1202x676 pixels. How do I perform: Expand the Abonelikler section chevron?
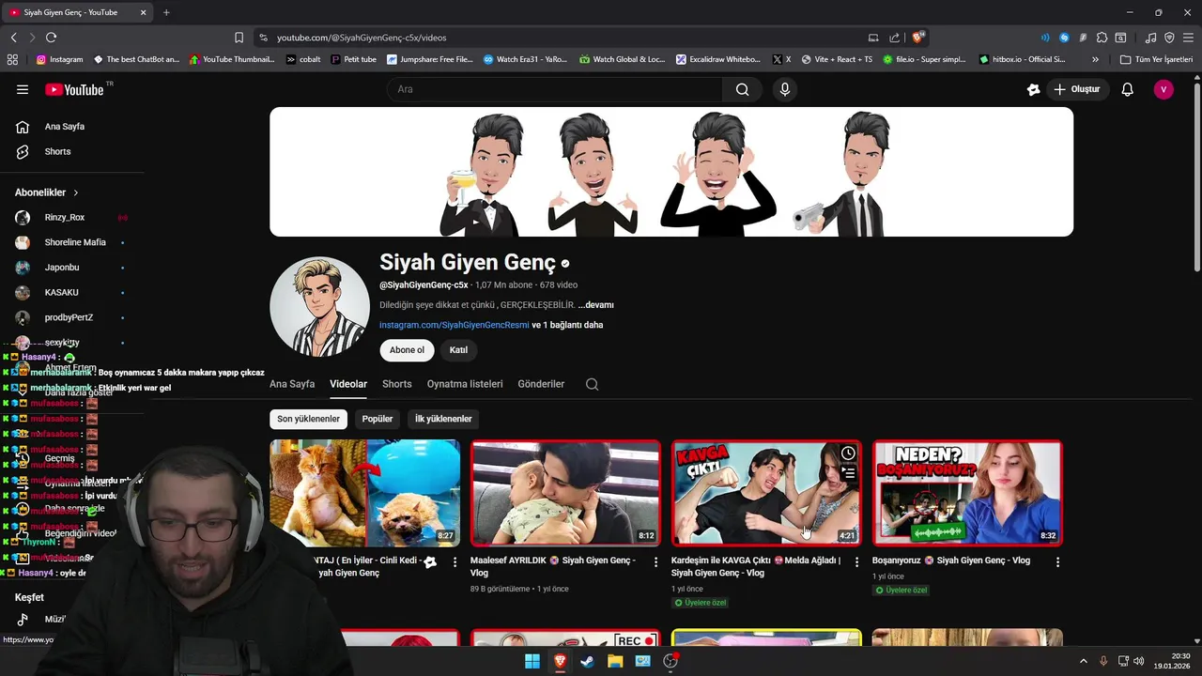(76, 192)
